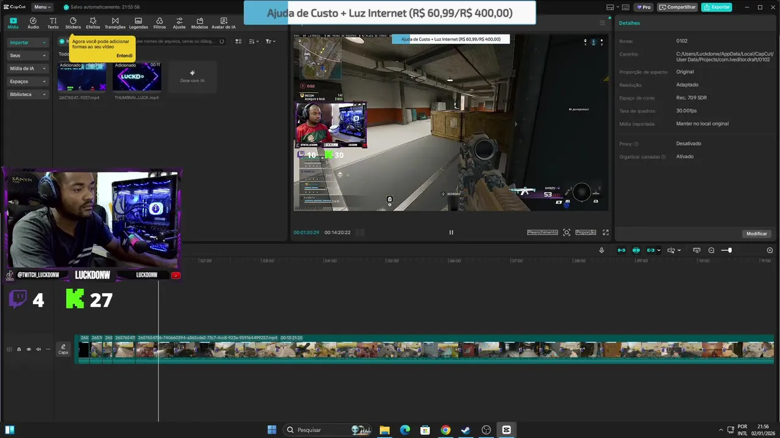Open the layout switch icon in title bar
780x438 pixels.
tap(610, 7)
